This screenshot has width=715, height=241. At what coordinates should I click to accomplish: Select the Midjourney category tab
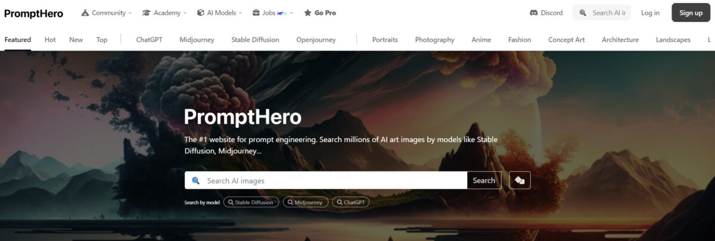(x=197, y=40)
